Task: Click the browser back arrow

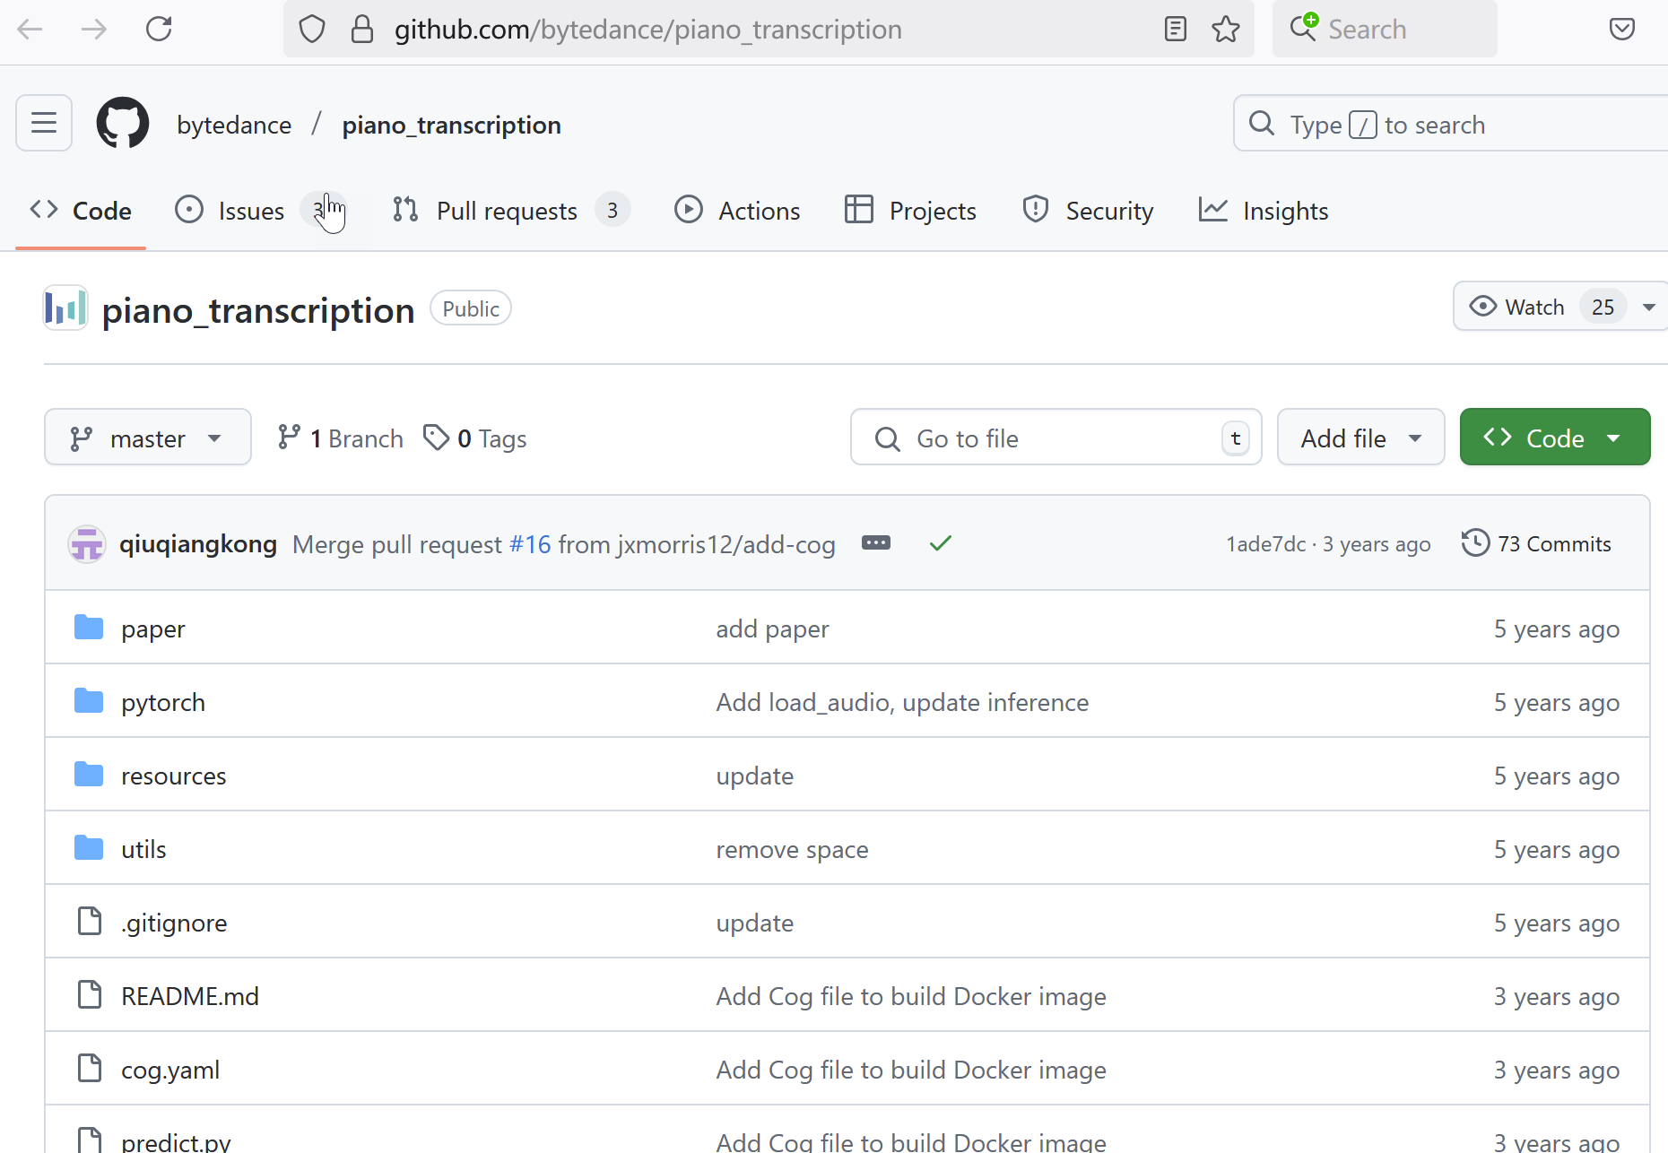Action: click(30, 30)
